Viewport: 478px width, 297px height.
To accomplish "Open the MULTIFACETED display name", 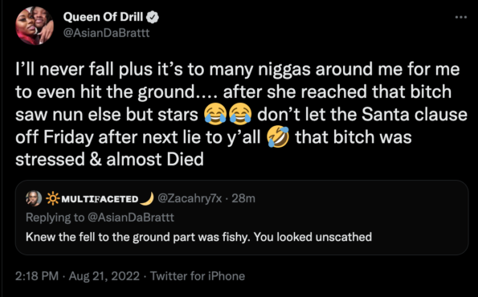I will tap(100, 199).
